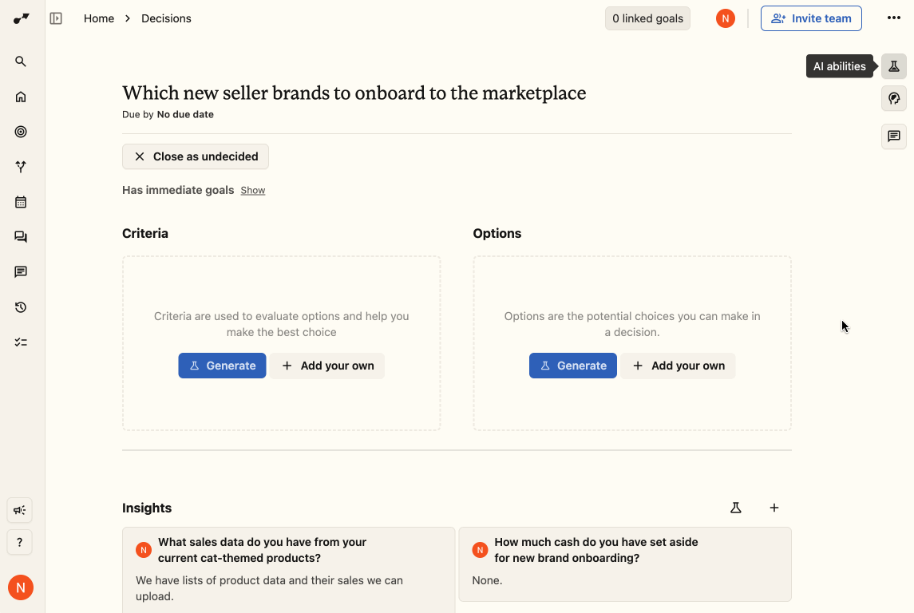This screenshot has height=613, width=914.
Task: Click the AI abilities flask icon
Action: point(893,66)
